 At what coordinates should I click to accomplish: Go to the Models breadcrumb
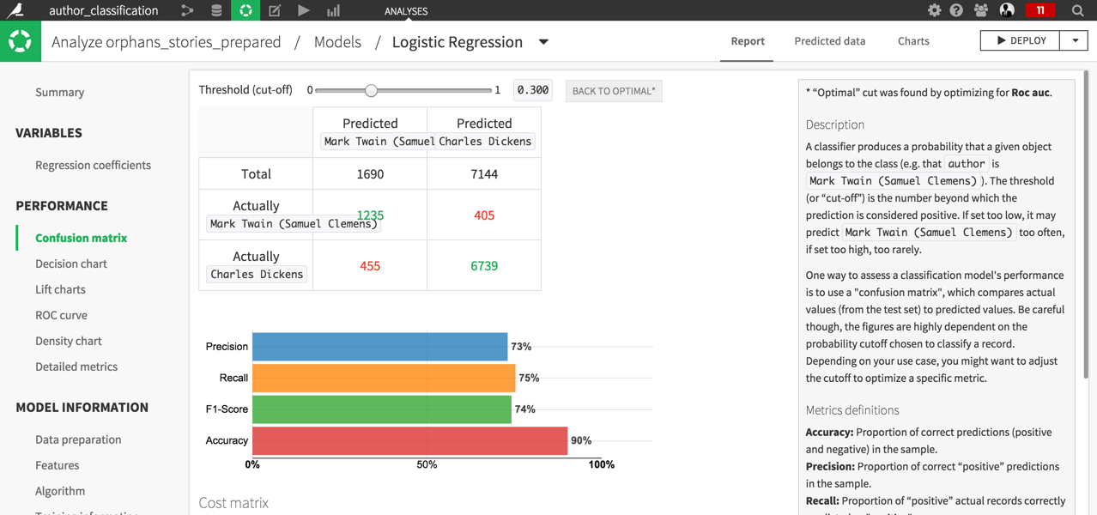coord(337,42)
